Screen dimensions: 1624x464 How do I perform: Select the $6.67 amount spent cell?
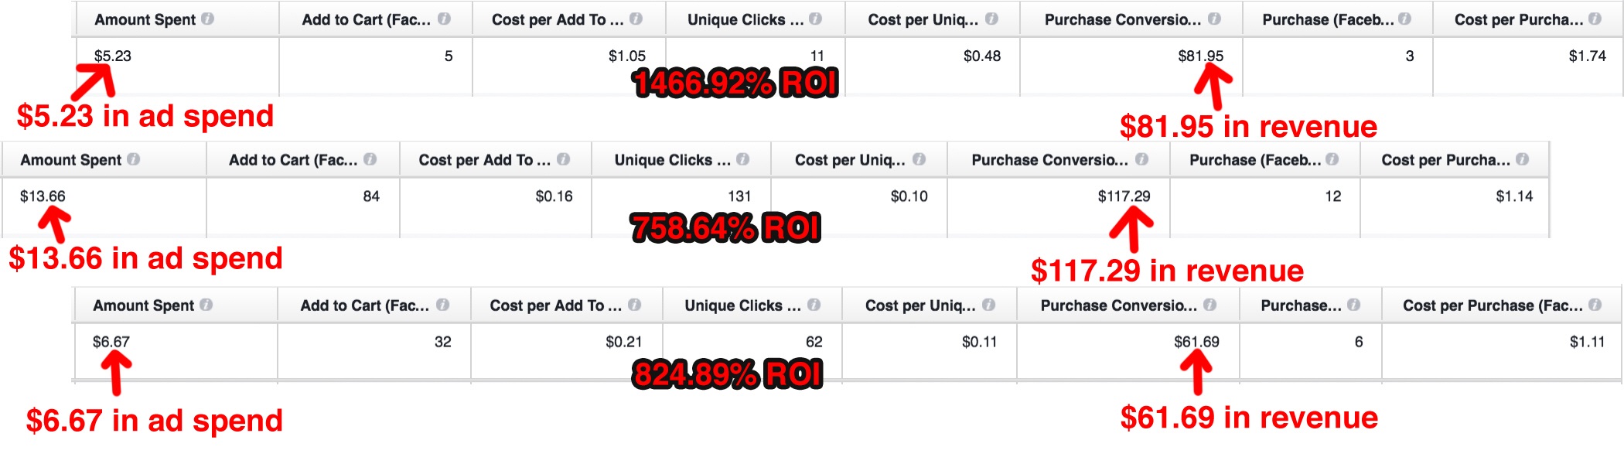click(111, 342)
